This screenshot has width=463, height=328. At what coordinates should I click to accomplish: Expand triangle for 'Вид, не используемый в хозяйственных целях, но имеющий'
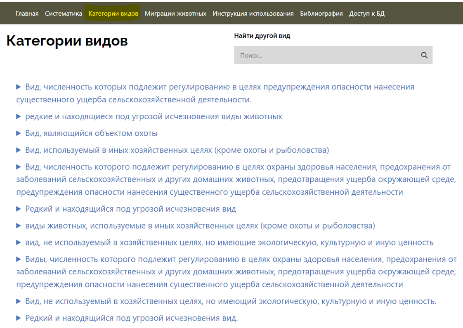[18, 301]
